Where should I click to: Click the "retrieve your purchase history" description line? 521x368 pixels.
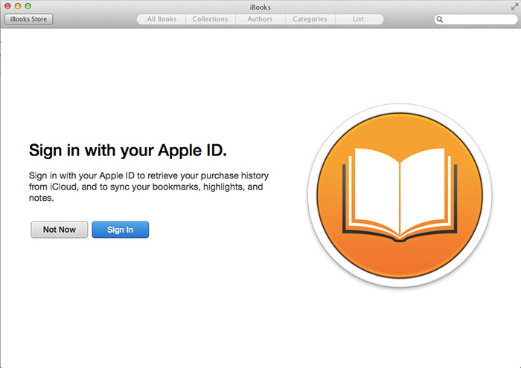[149, 175]
